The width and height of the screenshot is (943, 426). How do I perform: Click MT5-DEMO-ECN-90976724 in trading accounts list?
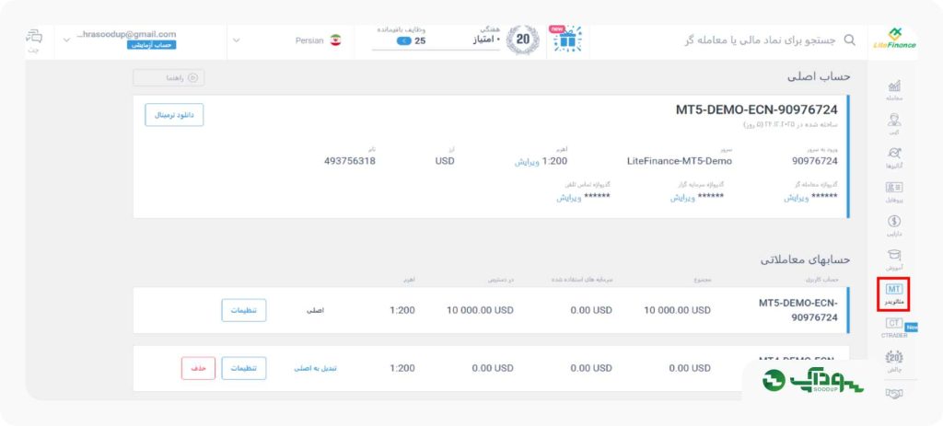[798, 310]
